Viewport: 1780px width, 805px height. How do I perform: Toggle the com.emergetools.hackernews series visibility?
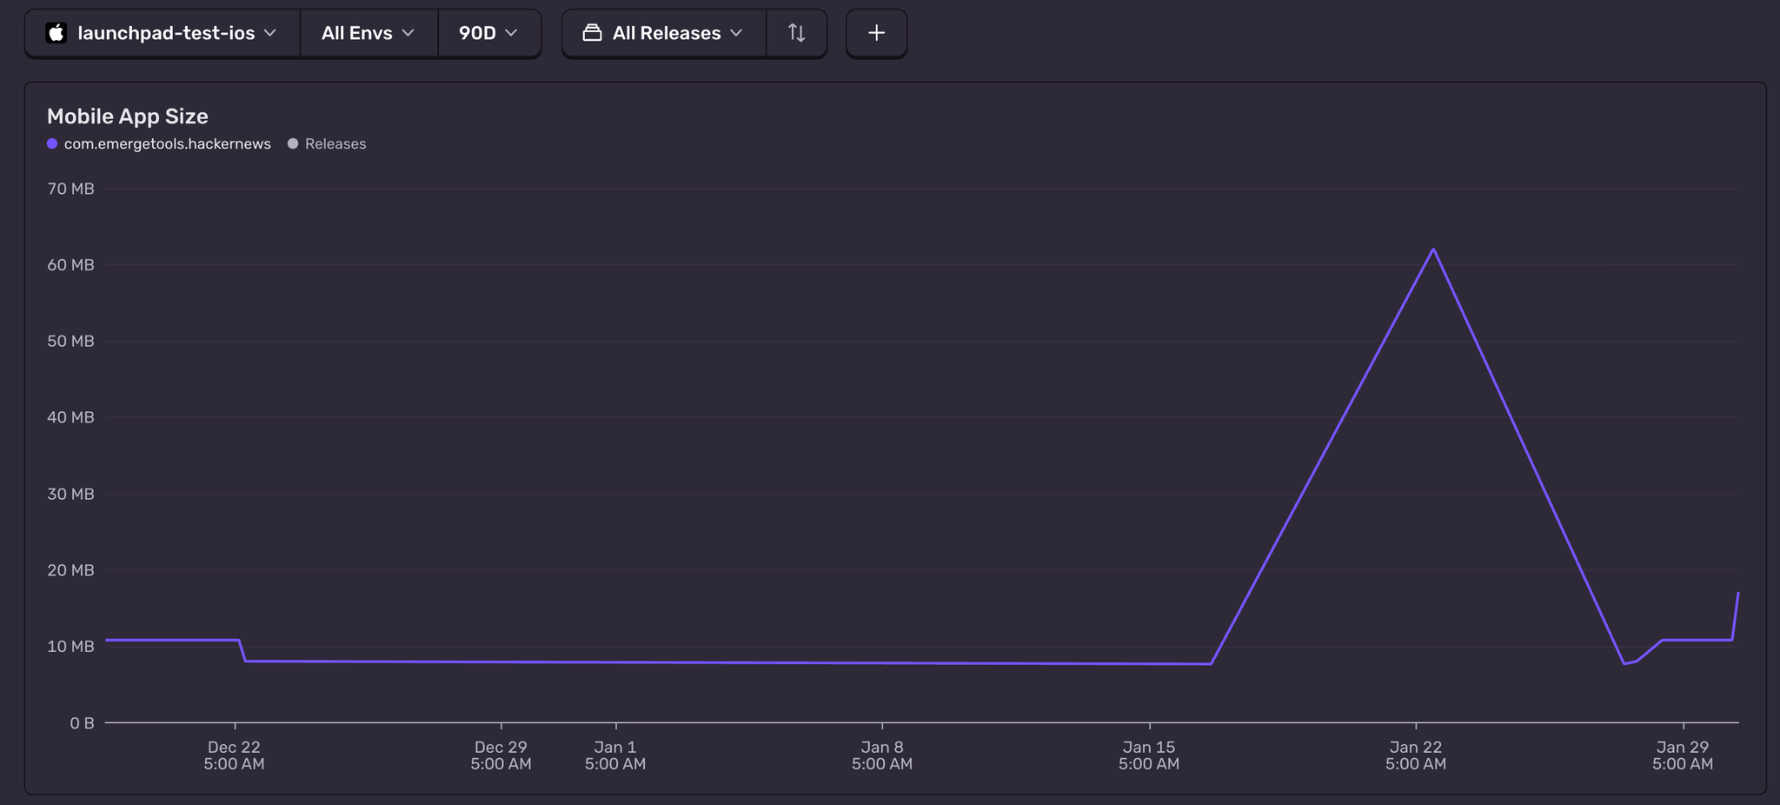coord(167,143)
